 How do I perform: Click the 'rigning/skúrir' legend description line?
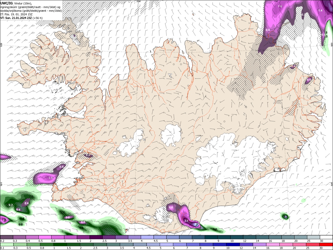pyautogui.click(x=31, y=7)
